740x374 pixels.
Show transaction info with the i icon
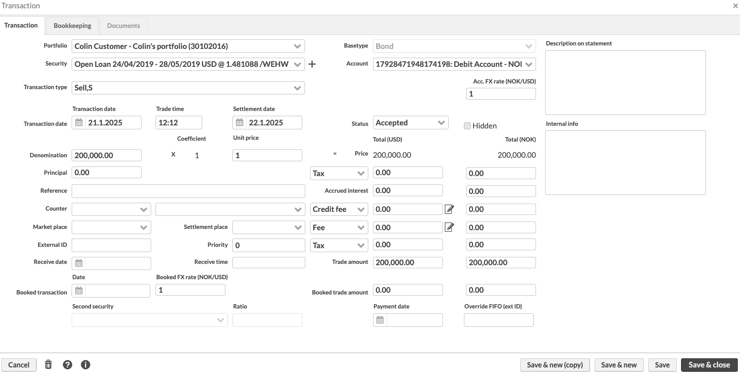pyautogui.click(x=86, y=364)
